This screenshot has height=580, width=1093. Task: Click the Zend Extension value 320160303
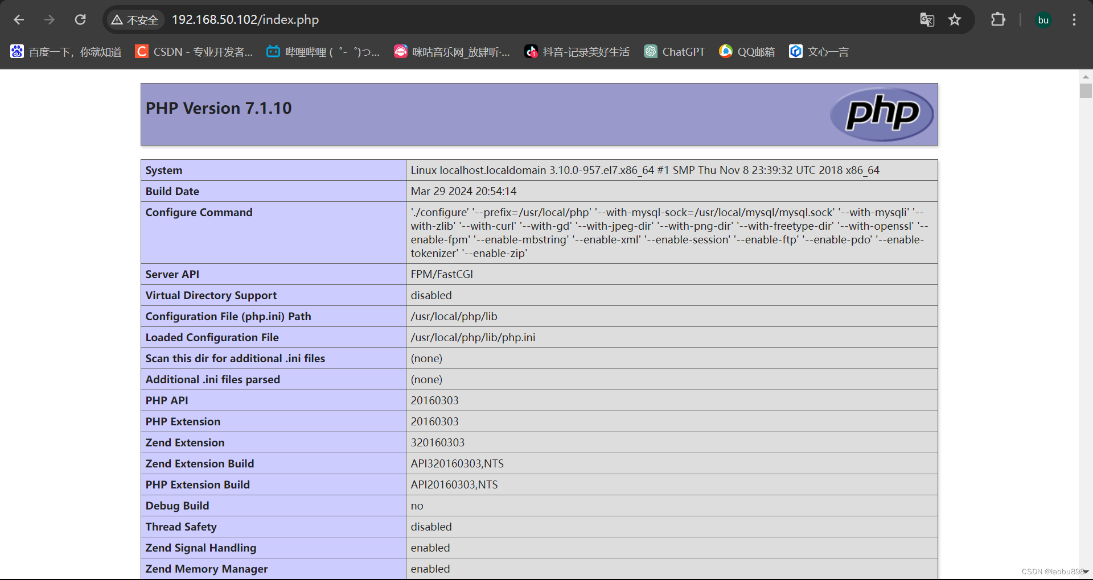point(437,442)
